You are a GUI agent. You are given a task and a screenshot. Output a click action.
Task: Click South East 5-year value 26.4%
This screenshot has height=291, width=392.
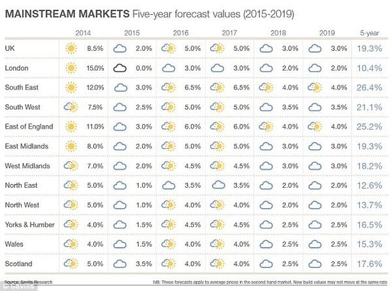[369, 87]
